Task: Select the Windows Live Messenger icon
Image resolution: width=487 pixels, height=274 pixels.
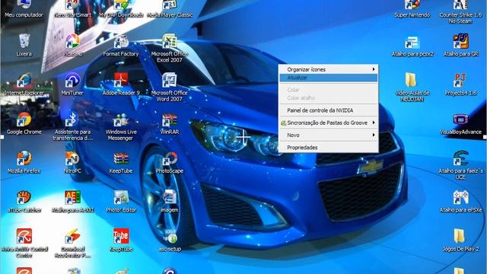Action: coord(121,119)
